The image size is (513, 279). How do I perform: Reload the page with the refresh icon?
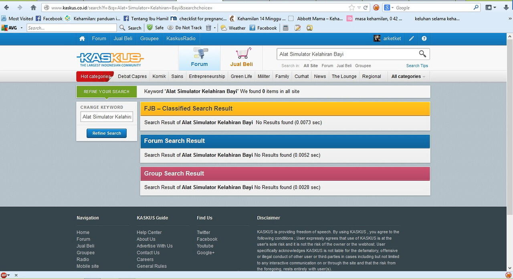(366, 8)
